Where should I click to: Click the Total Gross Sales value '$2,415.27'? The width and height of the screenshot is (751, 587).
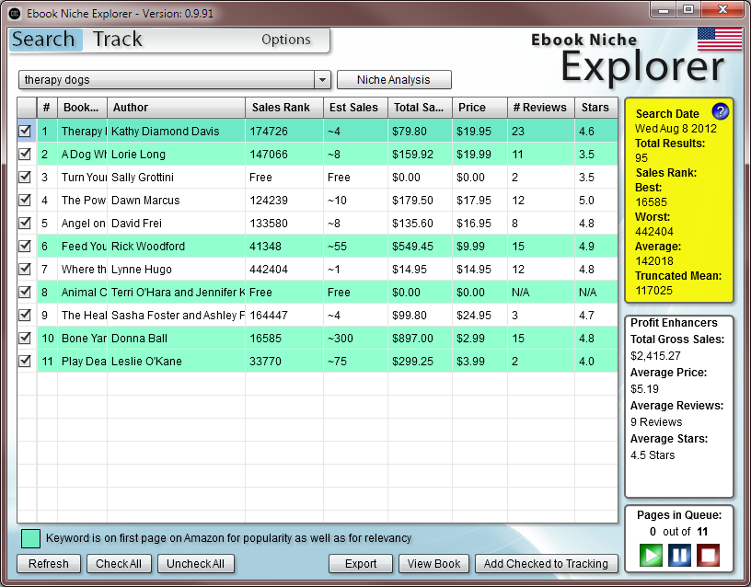point(655,356)
